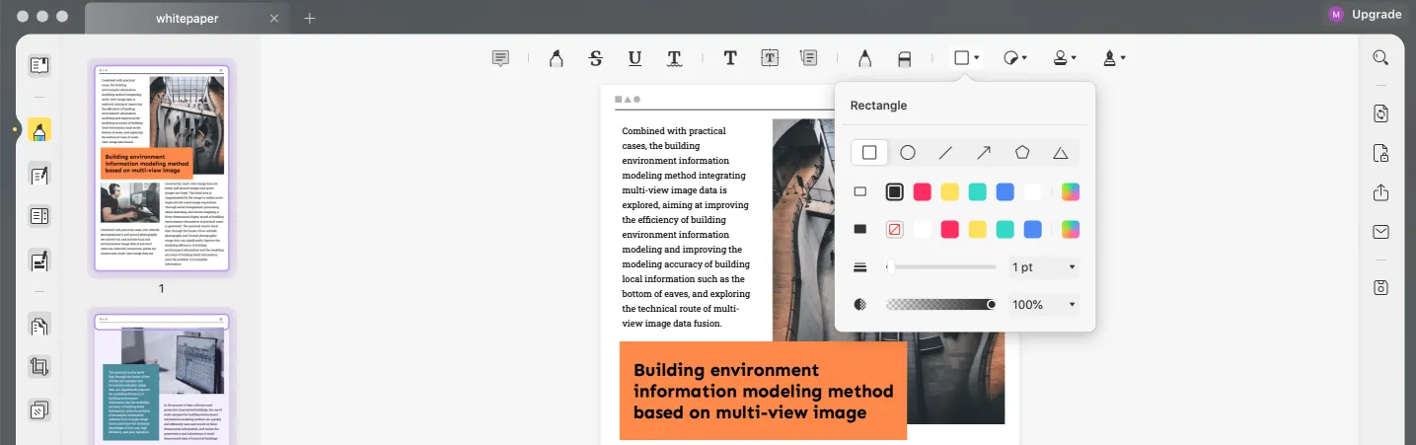Pick red fill color swatch
This screenshot has height=445, width=1416.
tap(950, 229)
